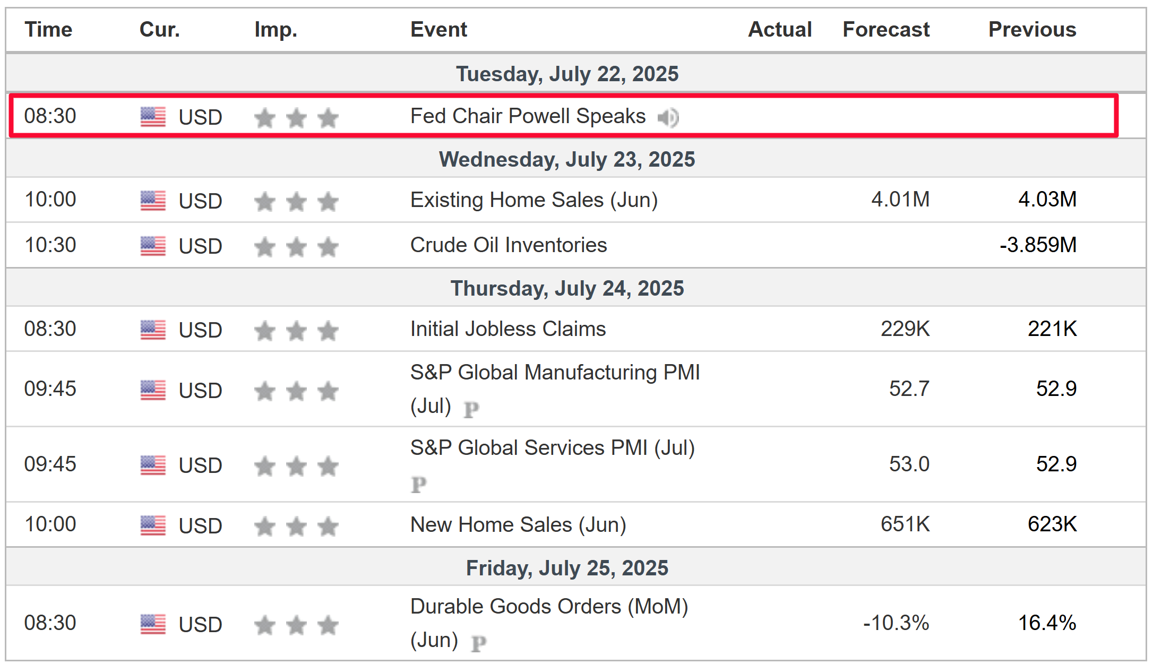Open New Home Sales (Jun) event
The width and height of the screenshot is (1153, 664).
pyautogui.click(x=518, y=525)
